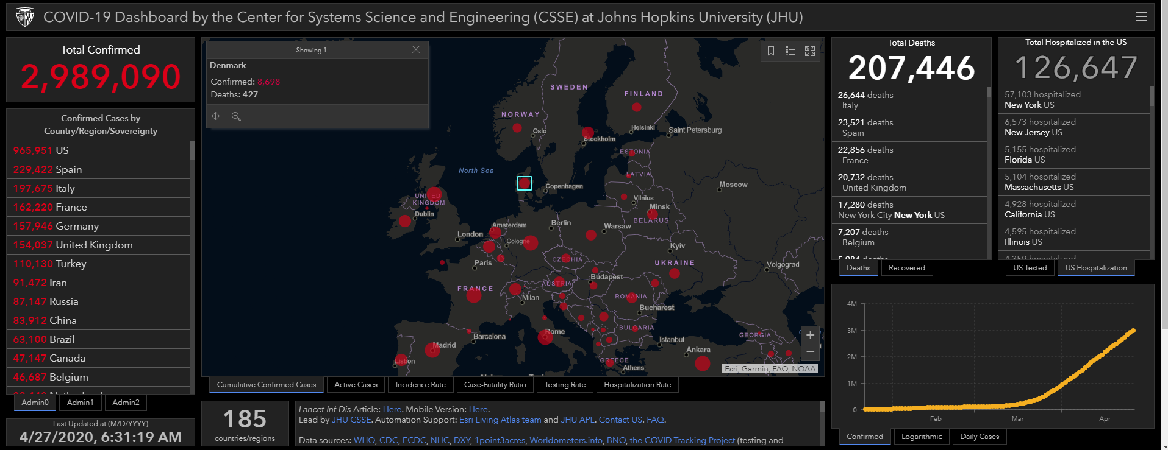
Task: Switch to the Recovered tab
Action: coord(907,268)
